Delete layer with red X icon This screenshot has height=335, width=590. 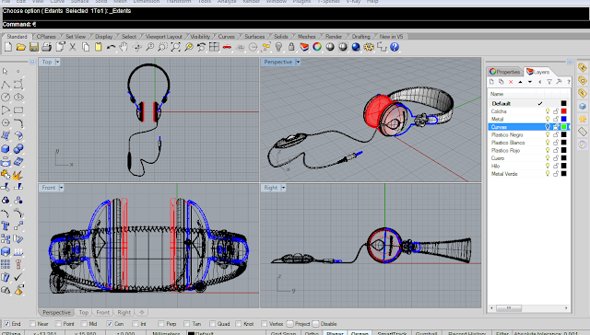(x=511, y=82)
